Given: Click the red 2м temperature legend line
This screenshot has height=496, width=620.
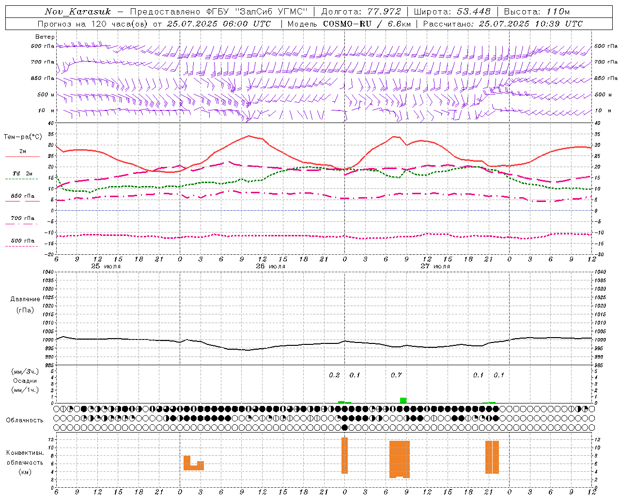Looking at the screenshot, I should pos(23,156).
